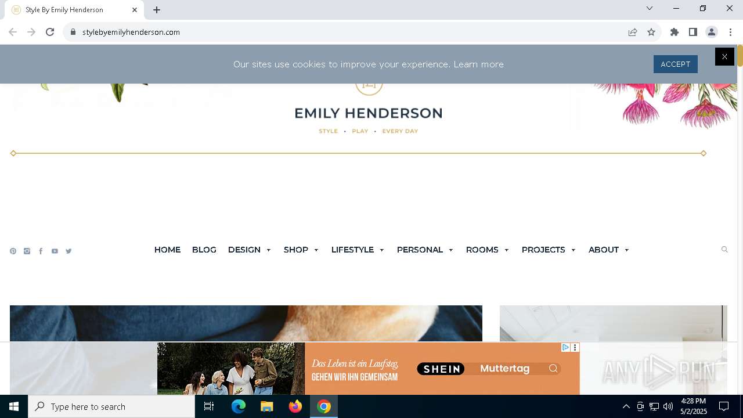Show hidden system tray icons
The width and height of the screenshot is (743, 418).
coord(626,406)
